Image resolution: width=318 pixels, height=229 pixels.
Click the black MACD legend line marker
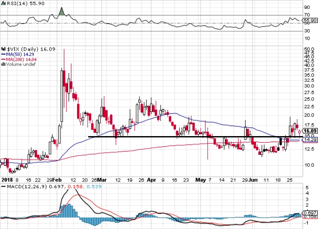point(3,186)
